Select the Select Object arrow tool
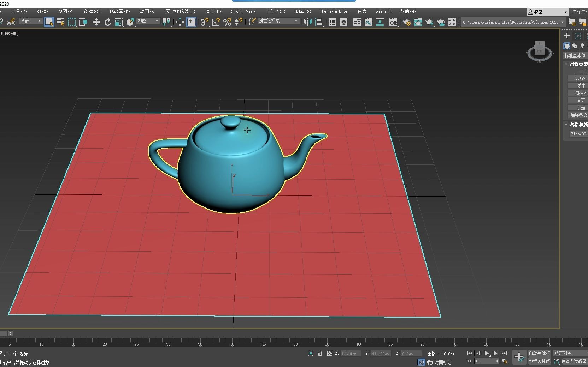 (49, 22)
